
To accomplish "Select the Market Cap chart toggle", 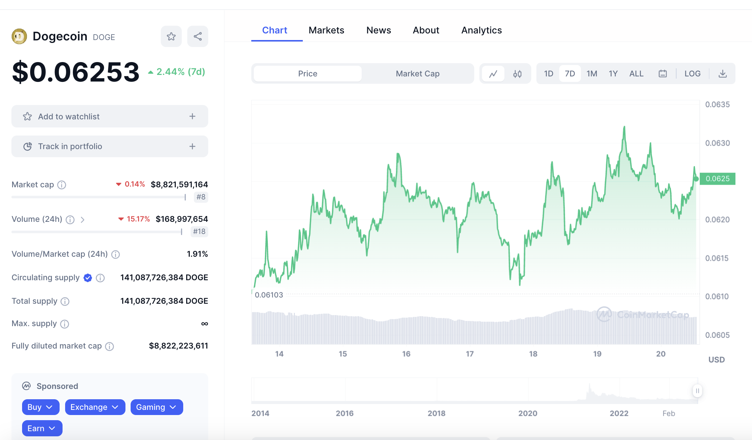I will coord(418,74).
